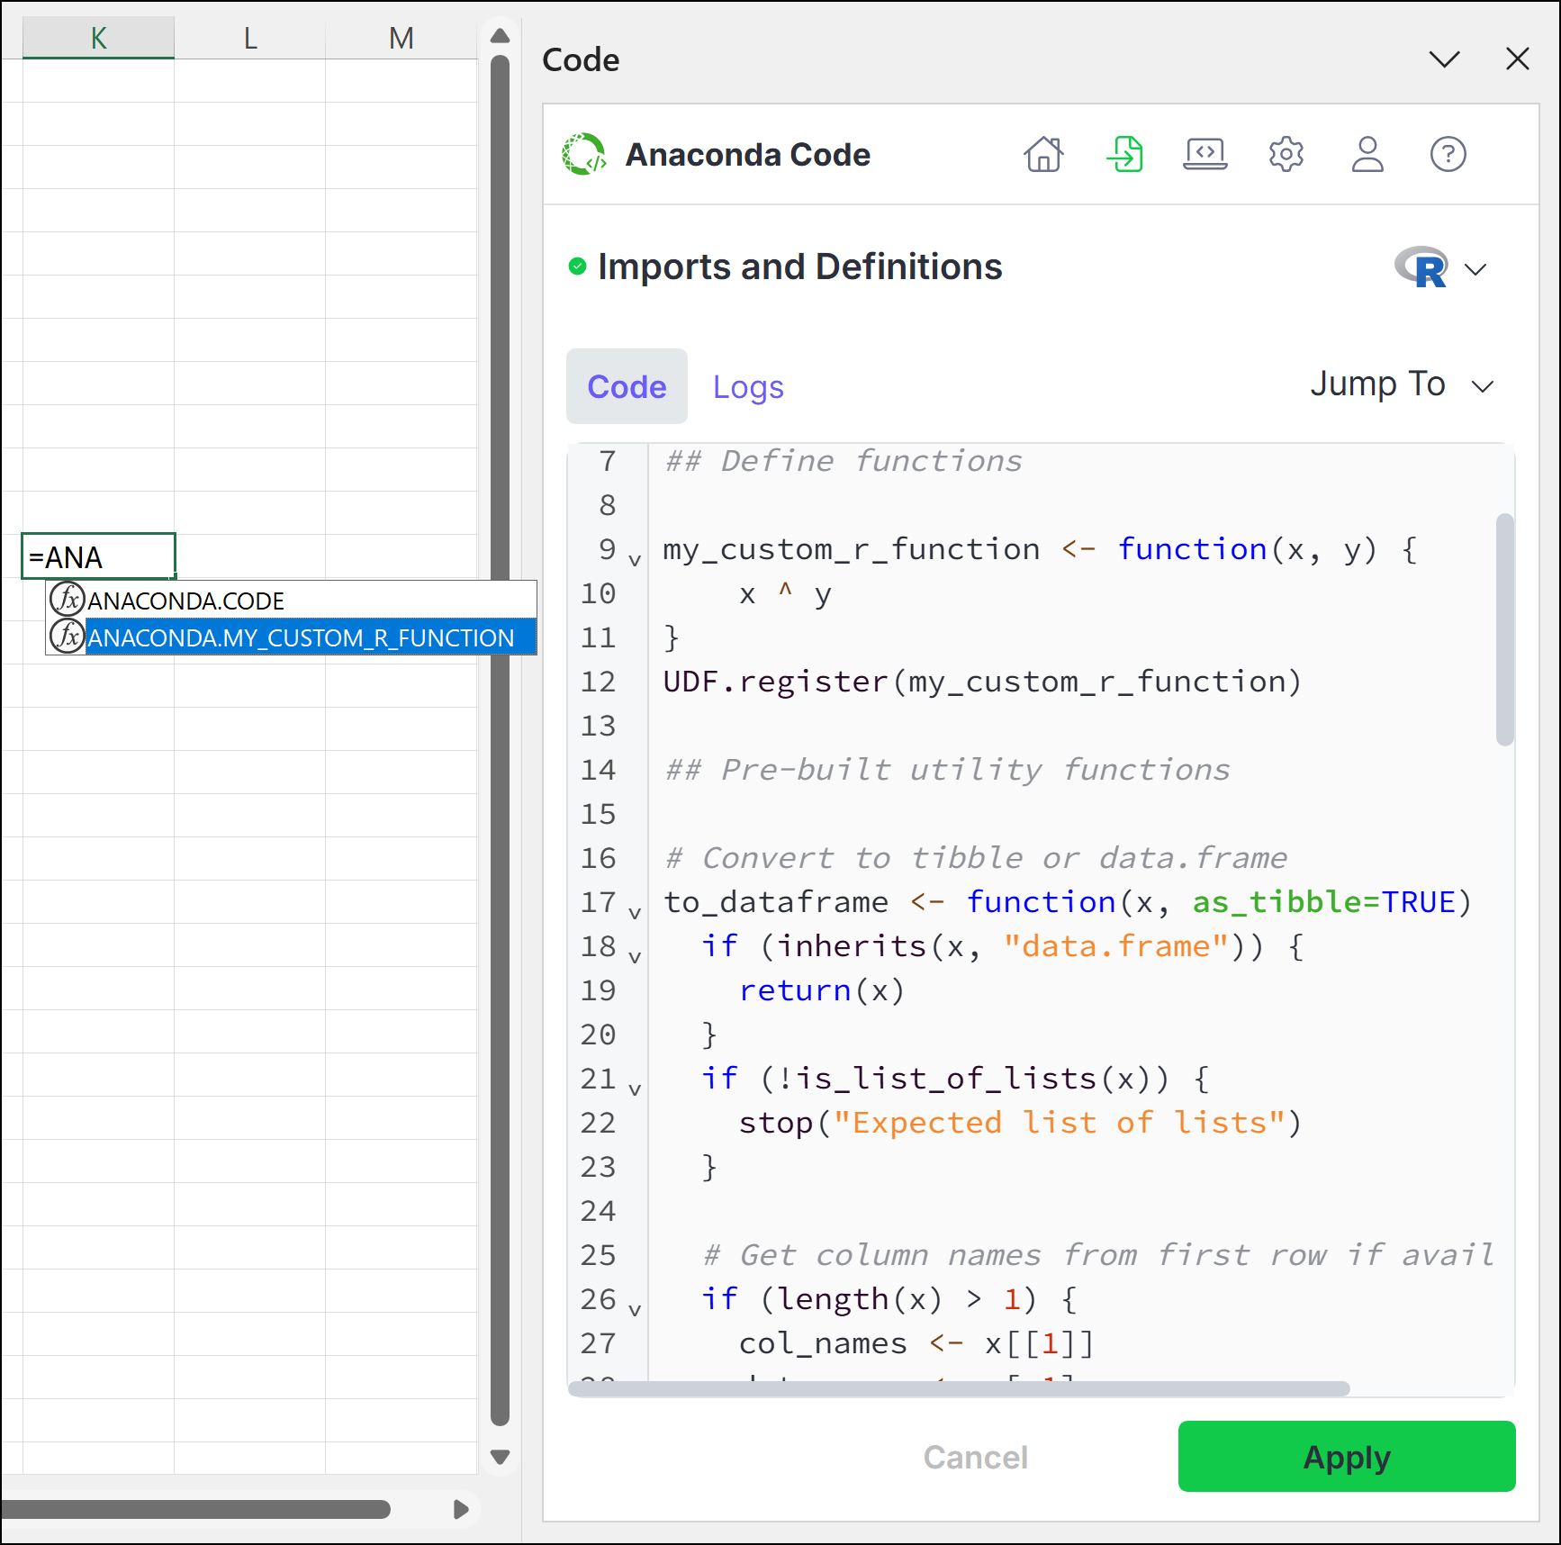1561x1545 pixels.
Task: Click the green imports file icon
Action: coord(1124,154)
